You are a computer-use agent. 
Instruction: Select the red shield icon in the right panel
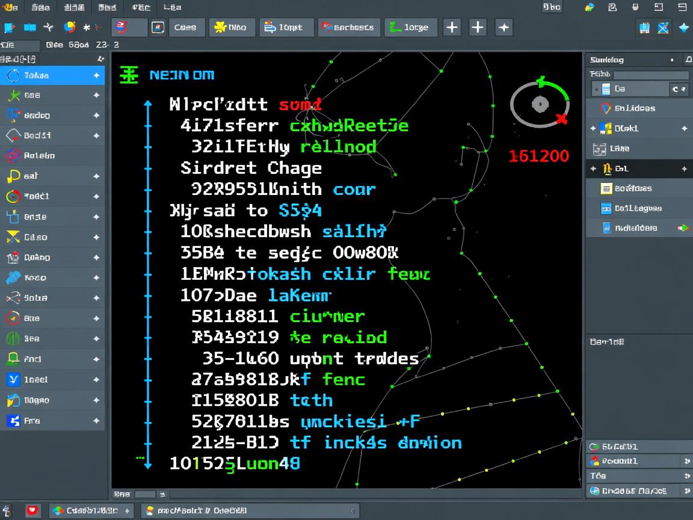[x=606, y=108]
